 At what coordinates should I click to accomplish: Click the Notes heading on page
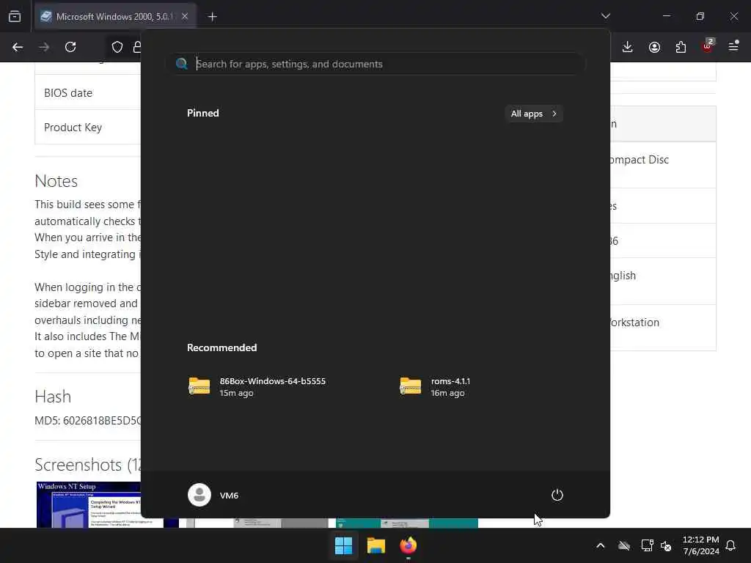56,182
